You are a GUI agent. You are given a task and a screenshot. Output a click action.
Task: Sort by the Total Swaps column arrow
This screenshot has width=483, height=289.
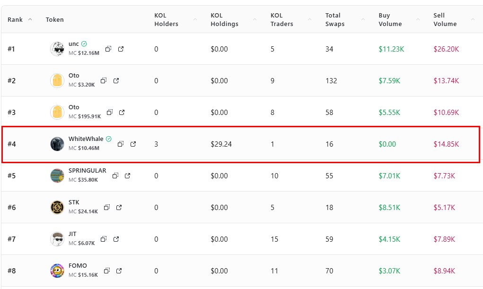363,19
